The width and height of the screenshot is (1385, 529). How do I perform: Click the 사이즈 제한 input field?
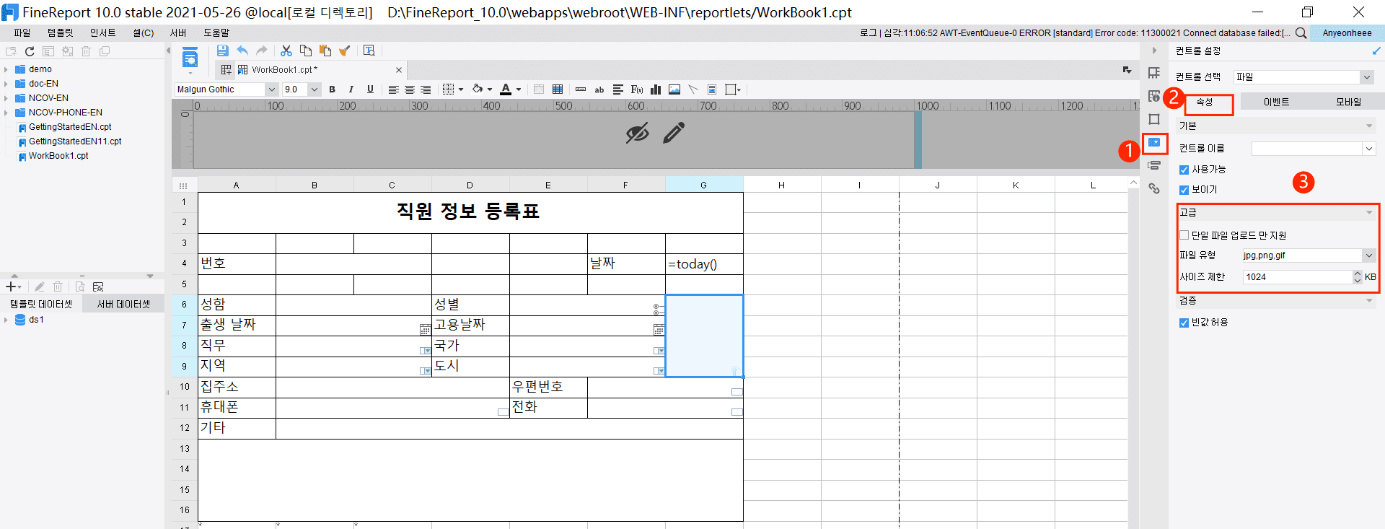(x=1297, y=277)
